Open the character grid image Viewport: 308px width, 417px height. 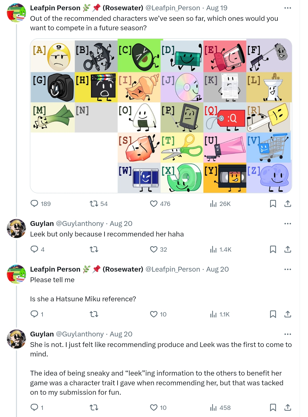click(x=161, y=116)
